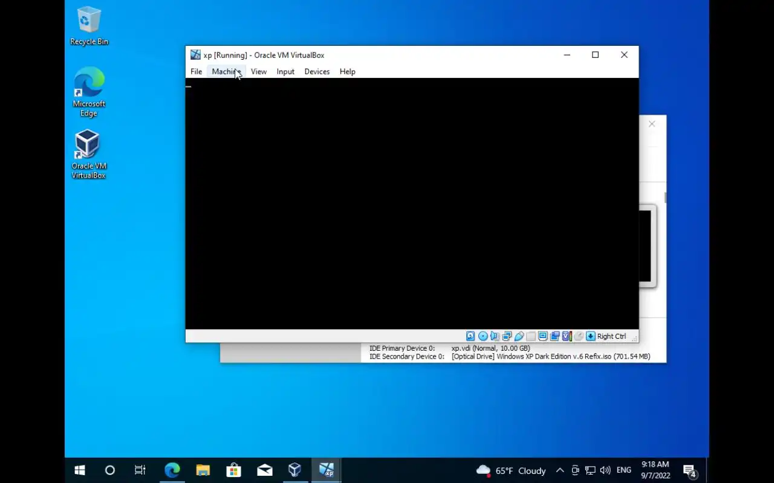Open the Machine menu
774x483 pixels.
226,71
